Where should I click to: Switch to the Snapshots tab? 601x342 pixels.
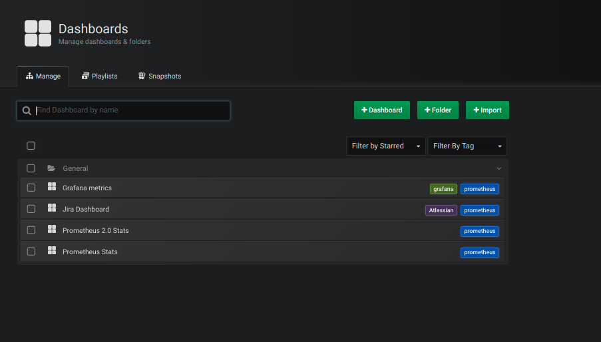point(160,77)
